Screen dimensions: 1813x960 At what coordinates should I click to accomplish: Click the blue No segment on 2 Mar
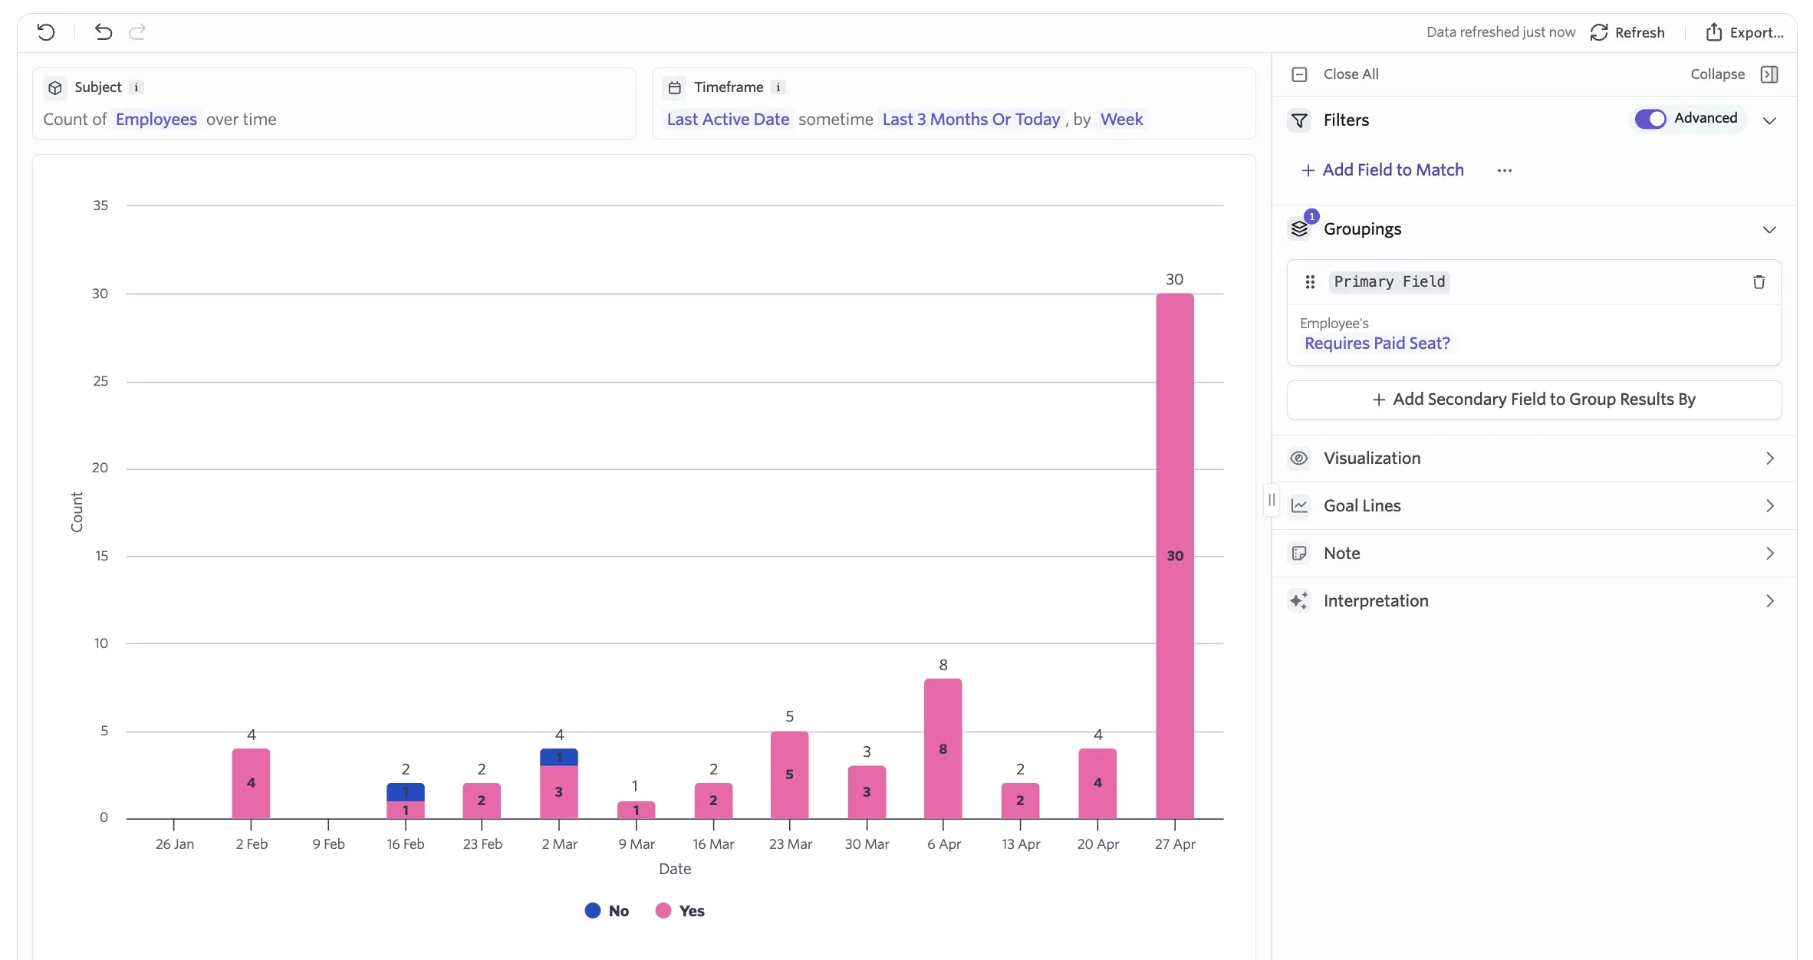click(559, 758)
